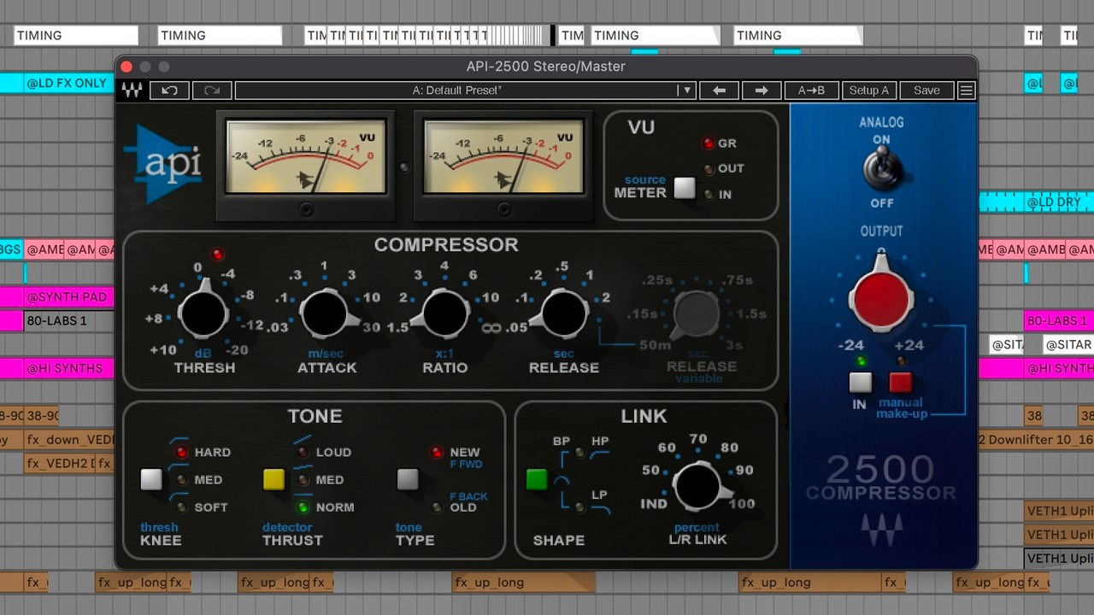This screenshot has width=1094, height=615.
Task: Click the LOUD thrust indicator
Action: tap(303, 453)
